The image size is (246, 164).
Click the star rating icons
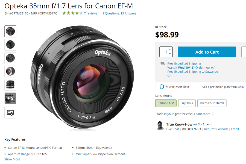[72, 13]
